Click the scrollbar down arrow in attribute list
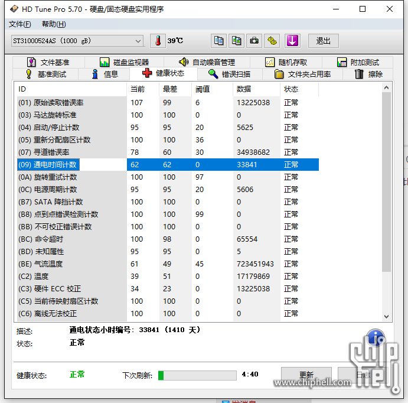This screenshot has height=403, width=408. 386,317
